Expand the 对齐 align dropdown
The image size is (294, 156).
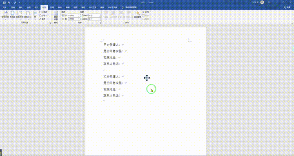tap(147, 12)
